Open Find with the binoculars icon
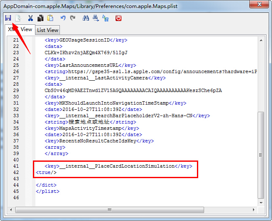Image resolution: width=272 pixels, height=221 pixels. click(86, 18)
